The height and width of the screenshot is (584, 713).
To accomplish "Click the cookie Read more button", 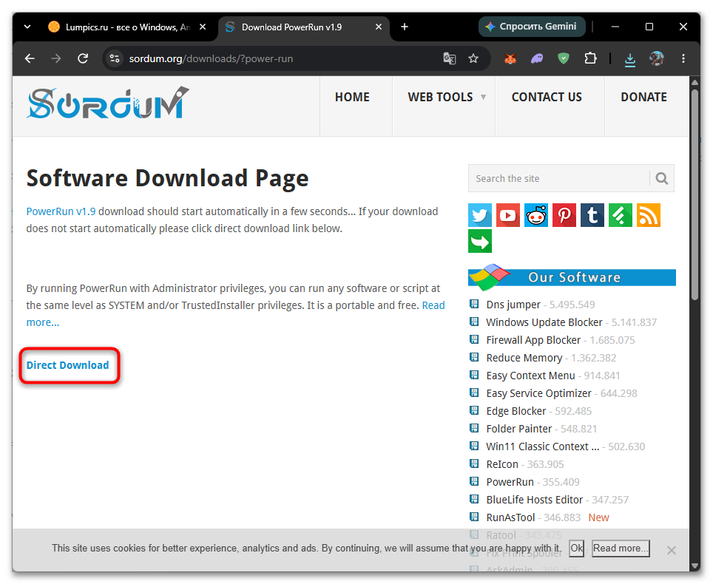I will tap(621, 548).
